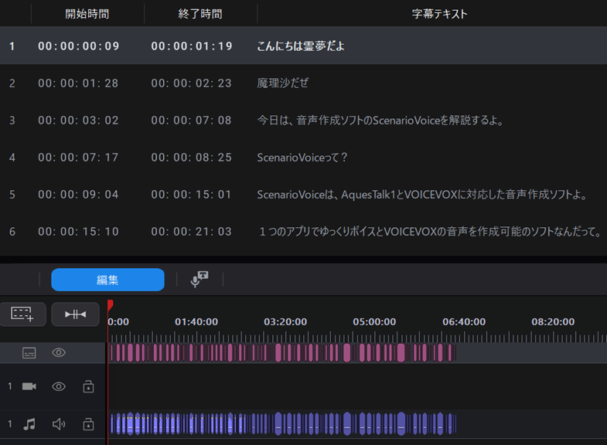Click the video track 1 camera icon
Image resolution: width=607 pixels, height=445 pixels.
click(x=29, y=386)
